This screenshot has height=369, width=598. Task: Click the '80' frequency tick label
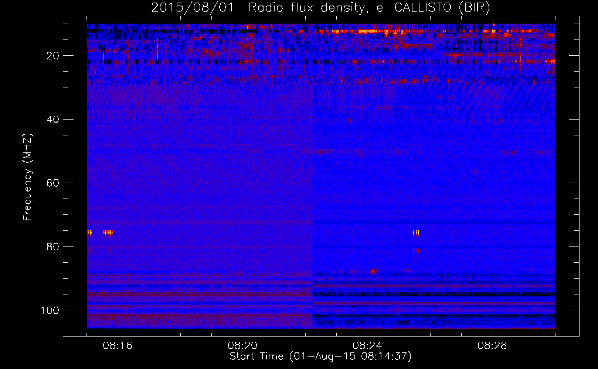[x=53, y=247]
